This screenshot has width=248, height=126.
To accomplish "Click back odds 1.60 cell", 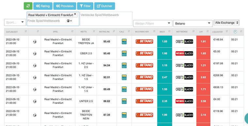I will tap(165, 54).
